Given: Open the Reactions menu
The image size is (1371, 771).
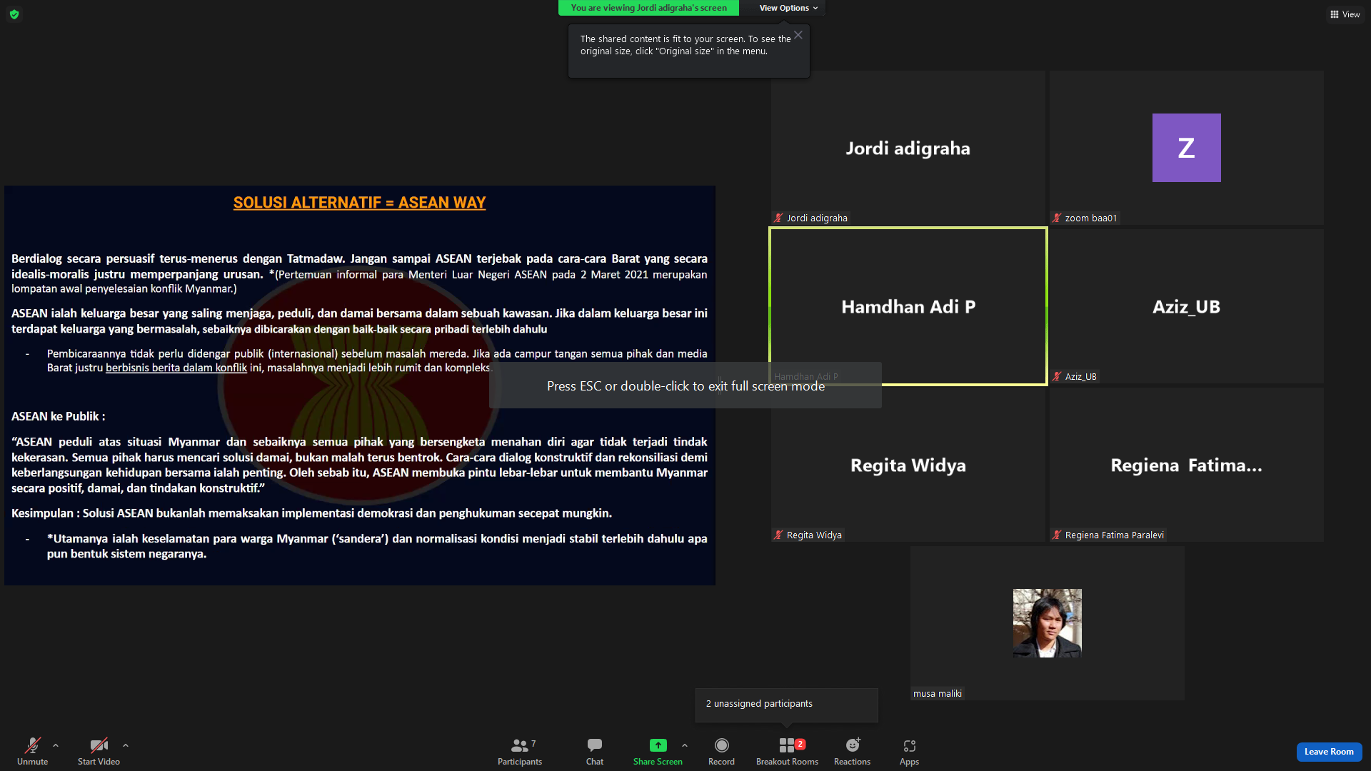Looking at the screenshot, I should [x=852, y=751].
